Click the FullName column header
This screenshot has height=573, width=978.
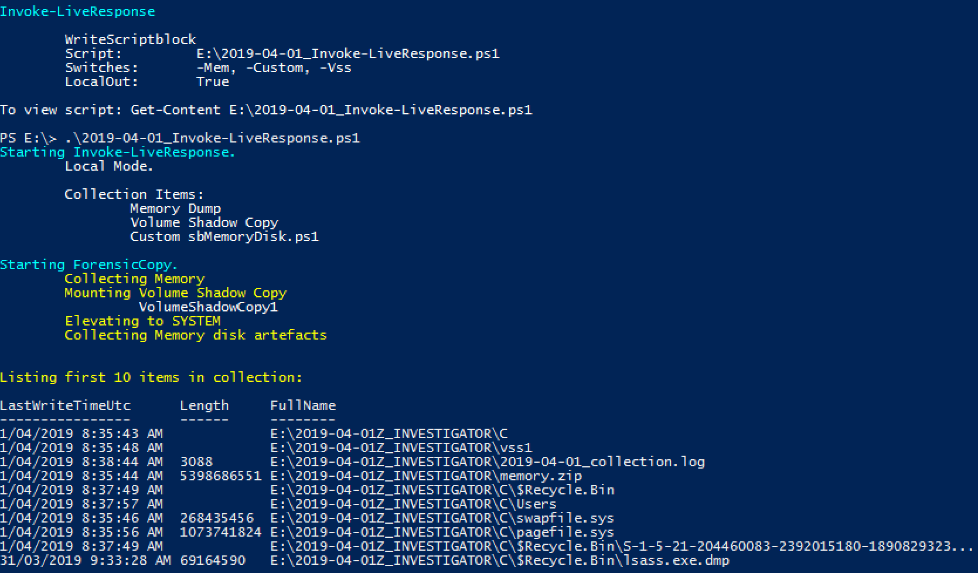[303, 405]
